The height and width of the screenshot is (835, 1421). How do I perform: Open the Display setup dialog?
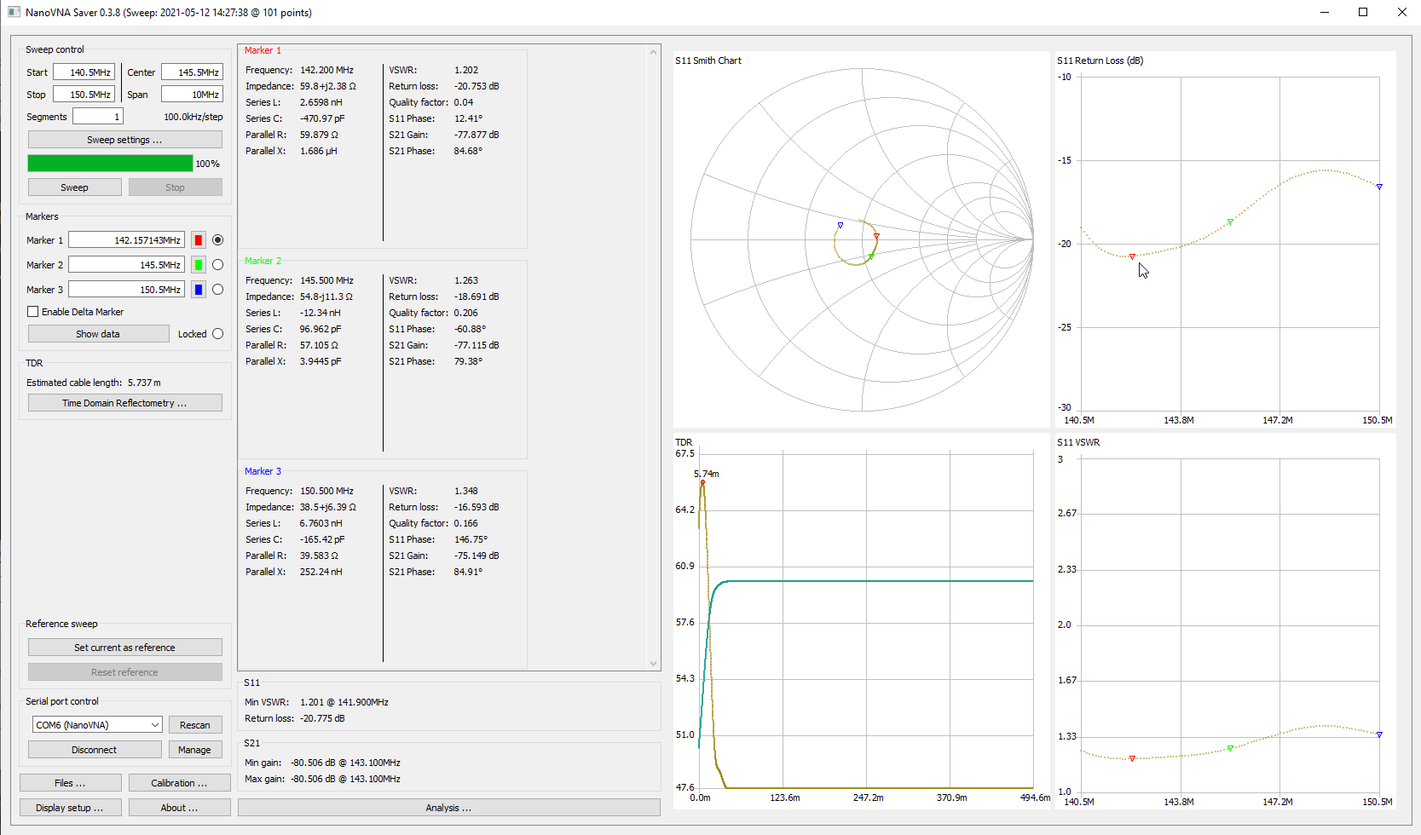click(x=70, y=808)
